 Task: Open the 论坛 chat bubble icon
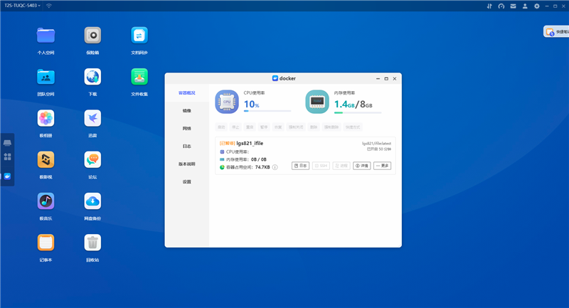point(92,159)
